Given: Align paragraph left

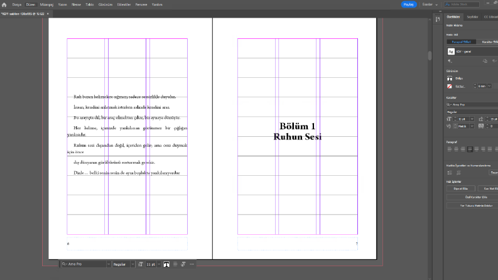Looking at the screenshot, I should pyautogui.click(x=450, y=149).
